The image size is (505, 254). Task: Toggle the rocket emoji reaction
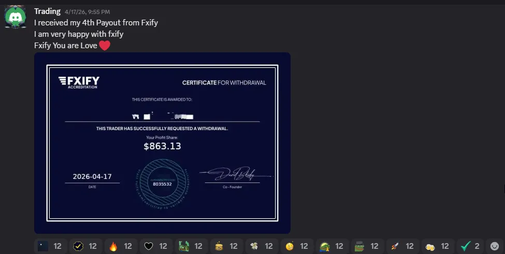pos(402,246)
